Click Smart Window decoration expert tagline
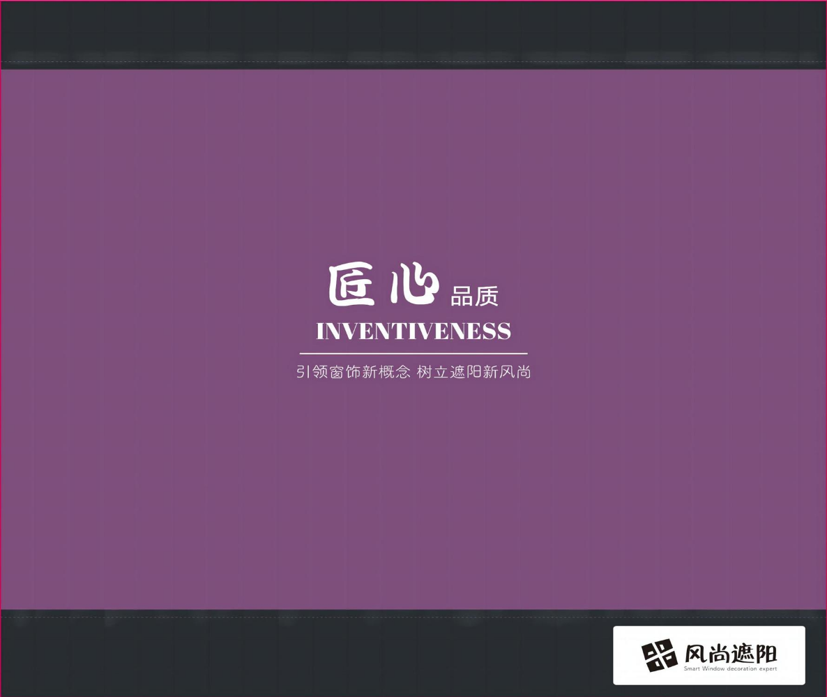 point(731,668)
